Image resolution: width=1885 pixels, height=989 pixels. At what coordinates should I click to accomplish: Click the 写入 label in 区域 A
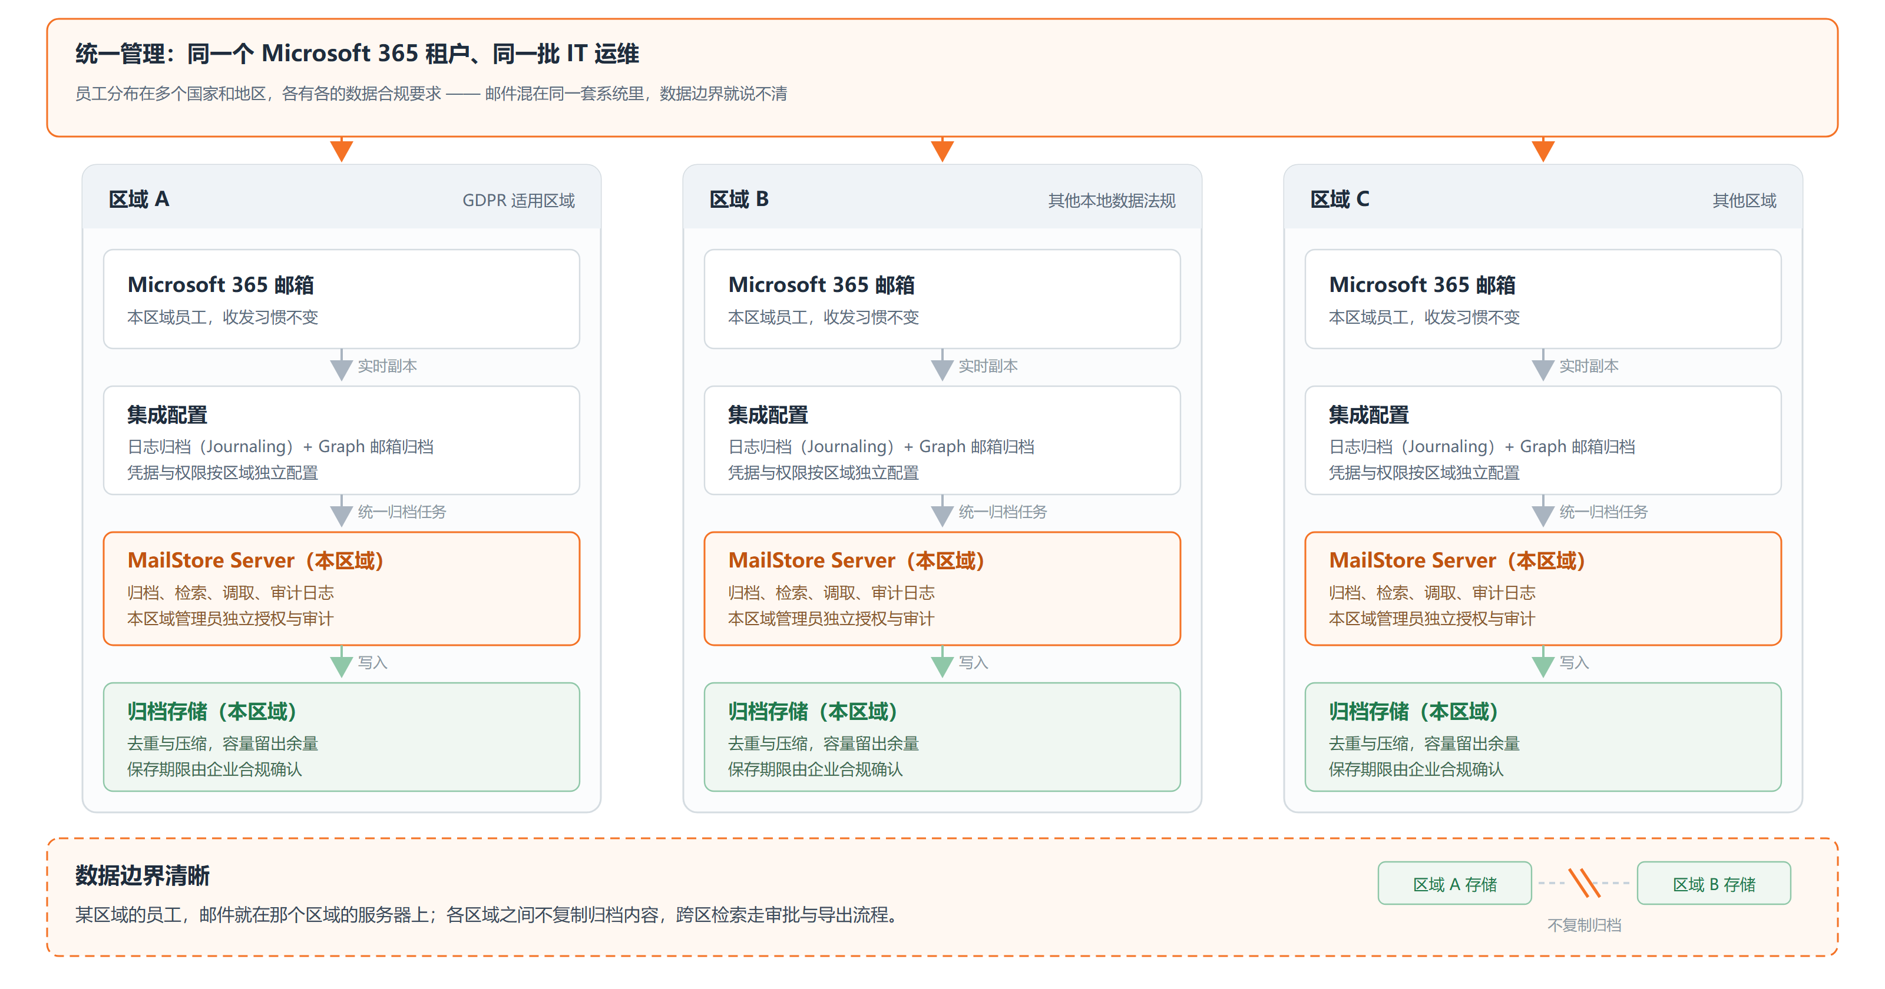[x=372, y=662]
